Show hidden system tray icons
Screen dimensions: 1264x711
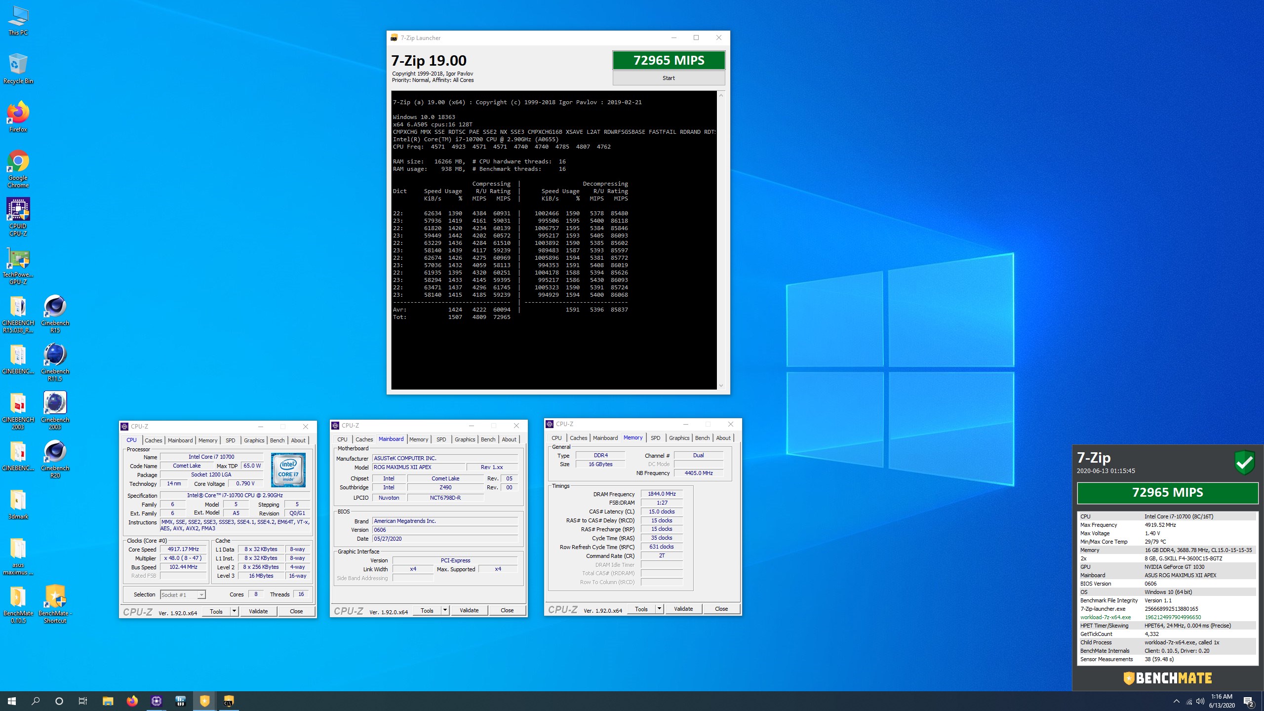pyautogui.click(x=1177, y=702)
